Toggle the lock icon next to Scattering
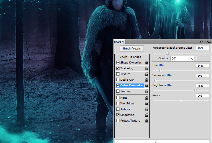This screenshot has width=212, height=143. pyautogui.click(x=147, y=68)
